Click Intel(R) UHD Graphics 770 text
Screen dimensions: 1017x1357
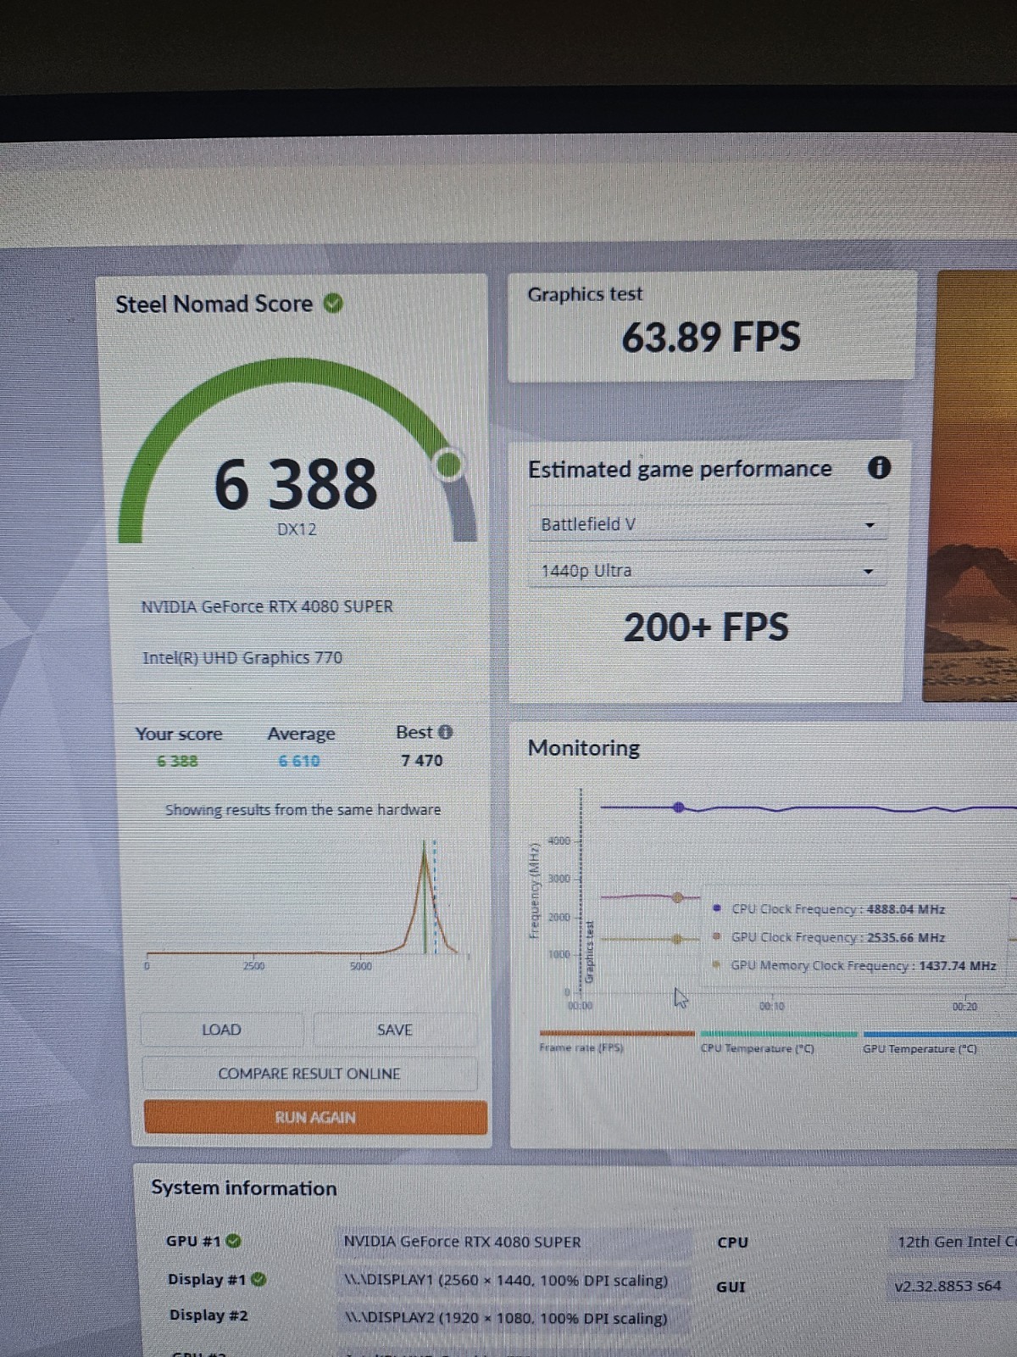(242, 657)
